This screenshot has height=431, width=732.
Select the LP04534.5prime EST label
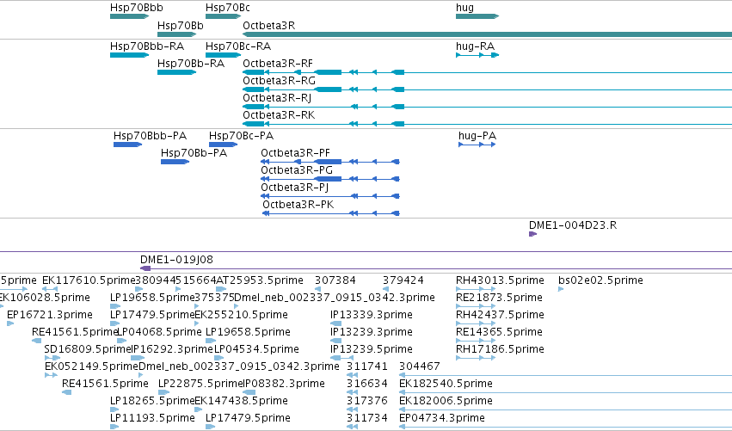(256, 349)
